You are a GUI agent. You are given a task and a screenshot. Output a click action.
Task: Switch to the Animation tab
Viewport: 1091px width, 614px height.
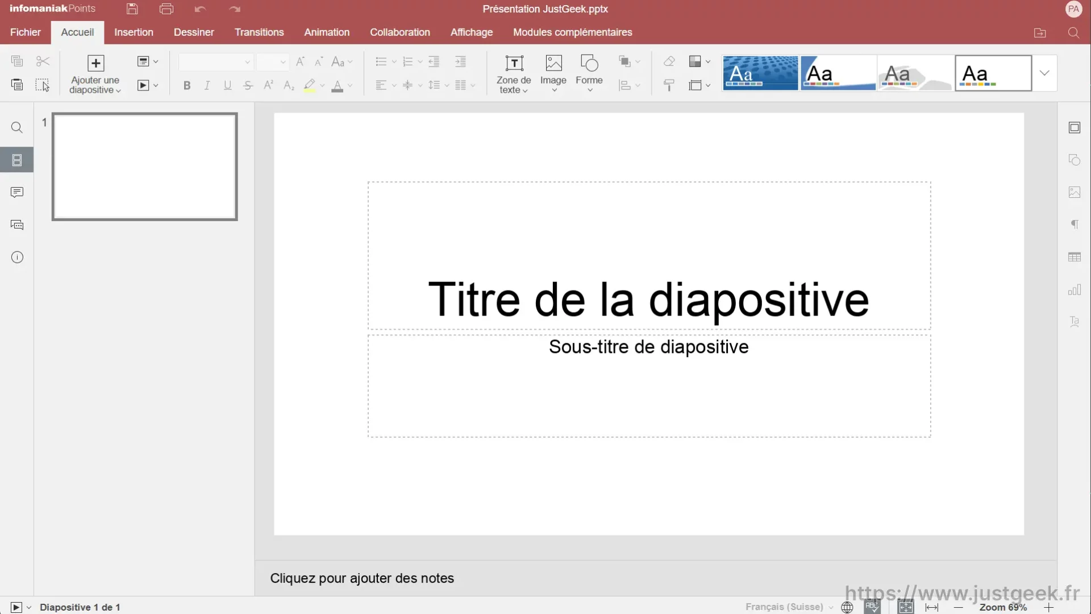point(327,32)
